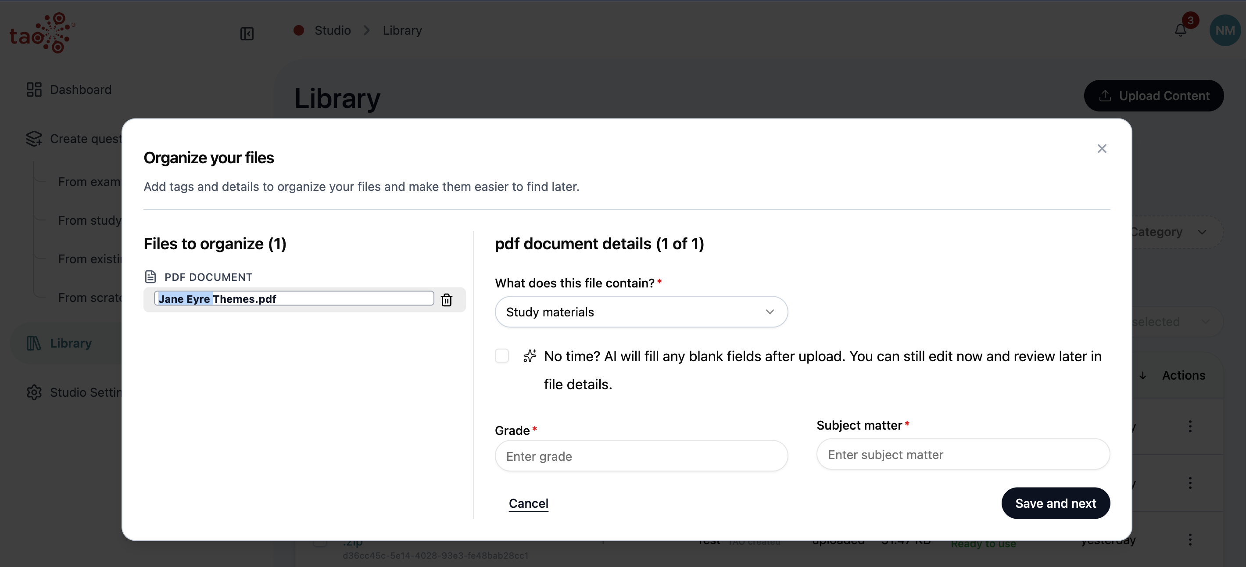Click Library breadcrumb
This screenshot has width=1246, height=567.
click(x=402, y=30)
